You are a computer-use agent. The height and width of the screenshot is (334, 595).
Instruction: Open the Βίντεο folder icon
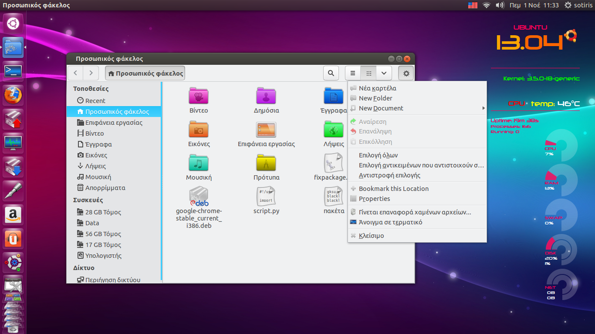click(x=199, y=95)
